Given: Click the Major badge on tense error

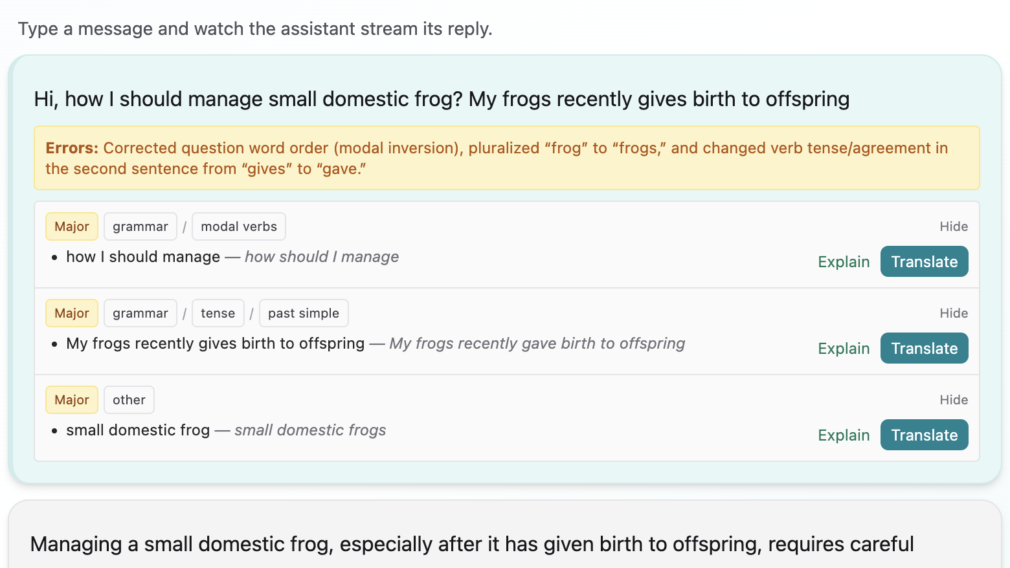Looking at the screenshot, I should pos(71,313).
